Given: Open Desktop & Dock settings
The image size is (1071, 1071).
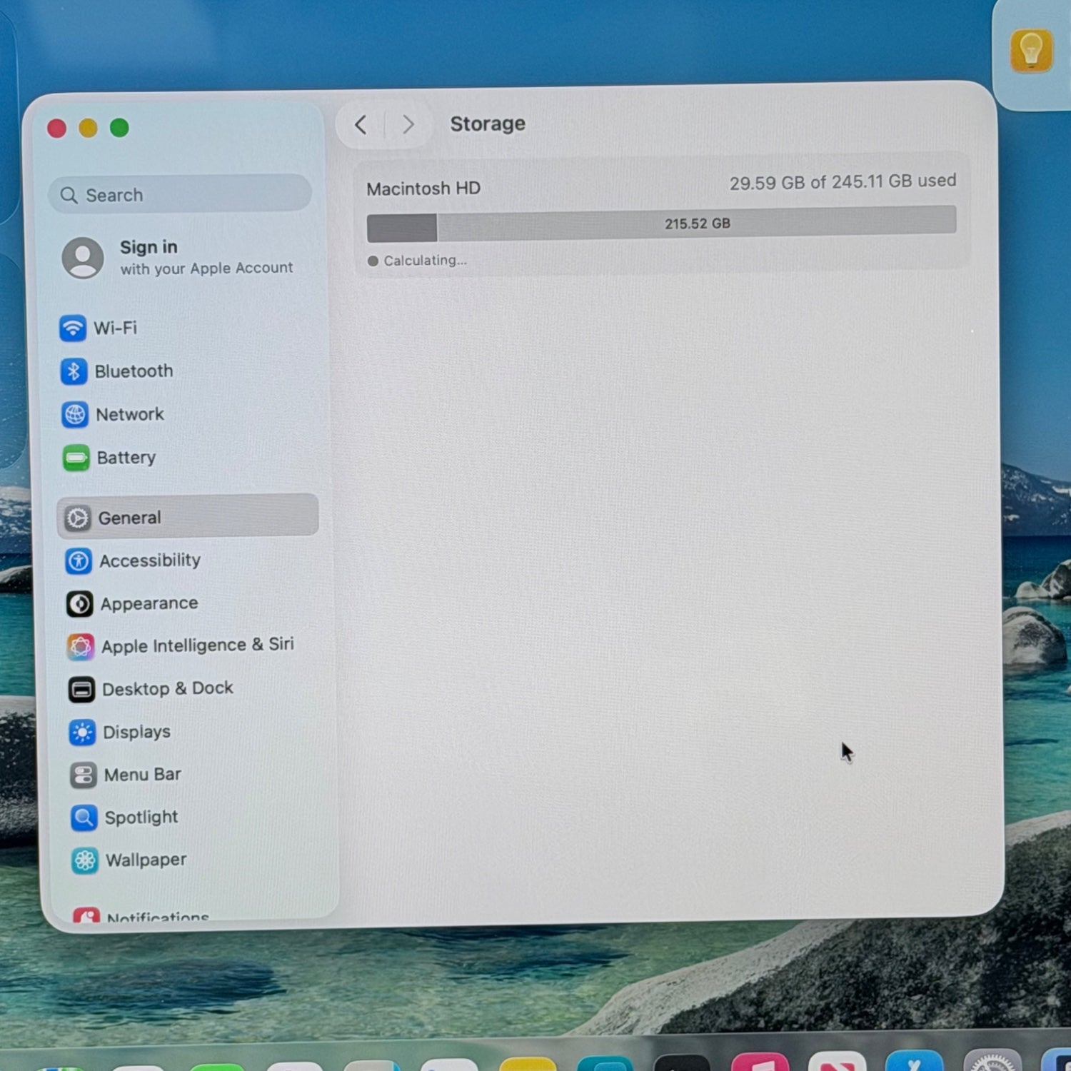Looking at the screenshot, I should pyautogui.click(x=167, y=689).
